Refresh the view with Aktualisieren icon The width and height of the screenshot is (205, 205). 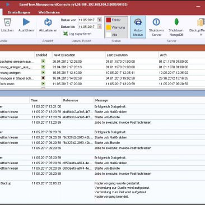(x=48, y=22)
